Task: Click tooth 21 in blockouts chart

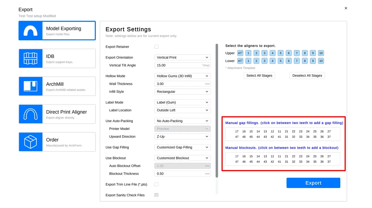Action: click(287, 156)
